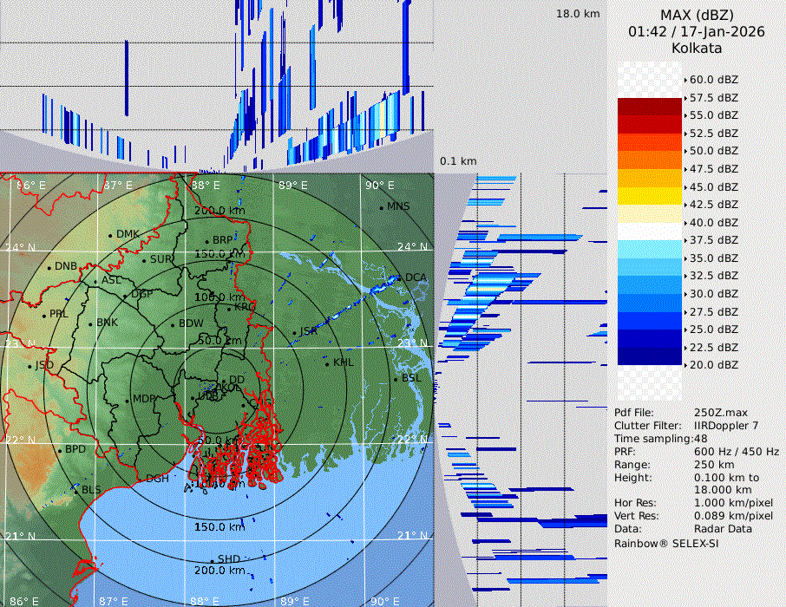Select the BLS coastal station marker

pos(75,491)
